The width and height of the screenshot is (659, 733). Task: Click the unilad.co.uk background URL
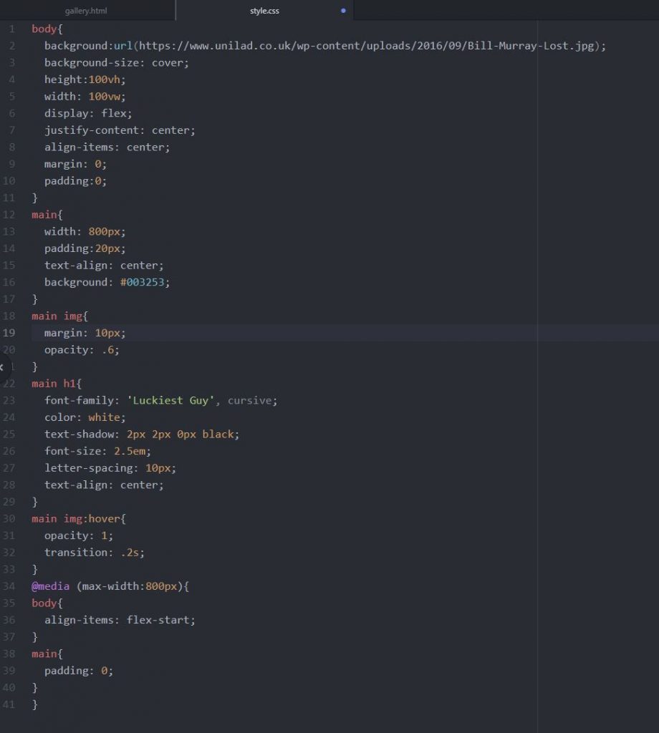(x=366, y=46)
